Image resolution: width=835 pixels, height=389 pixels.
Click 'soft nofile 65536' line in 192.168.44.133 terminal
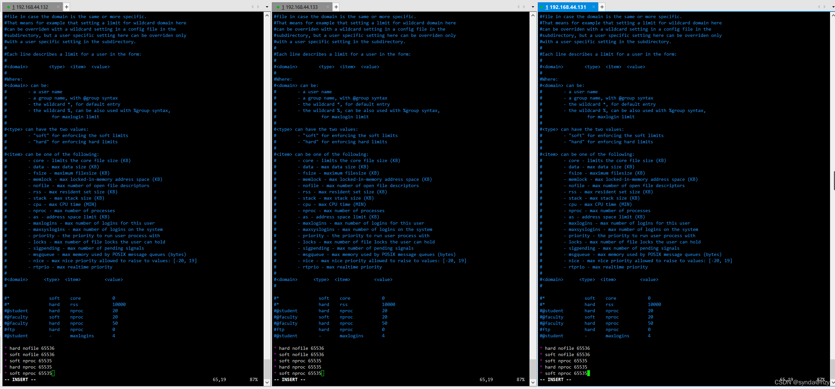point(299,354)
